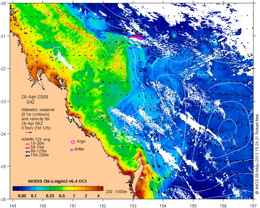Click the '50-70m' depth label

[37, 147]
